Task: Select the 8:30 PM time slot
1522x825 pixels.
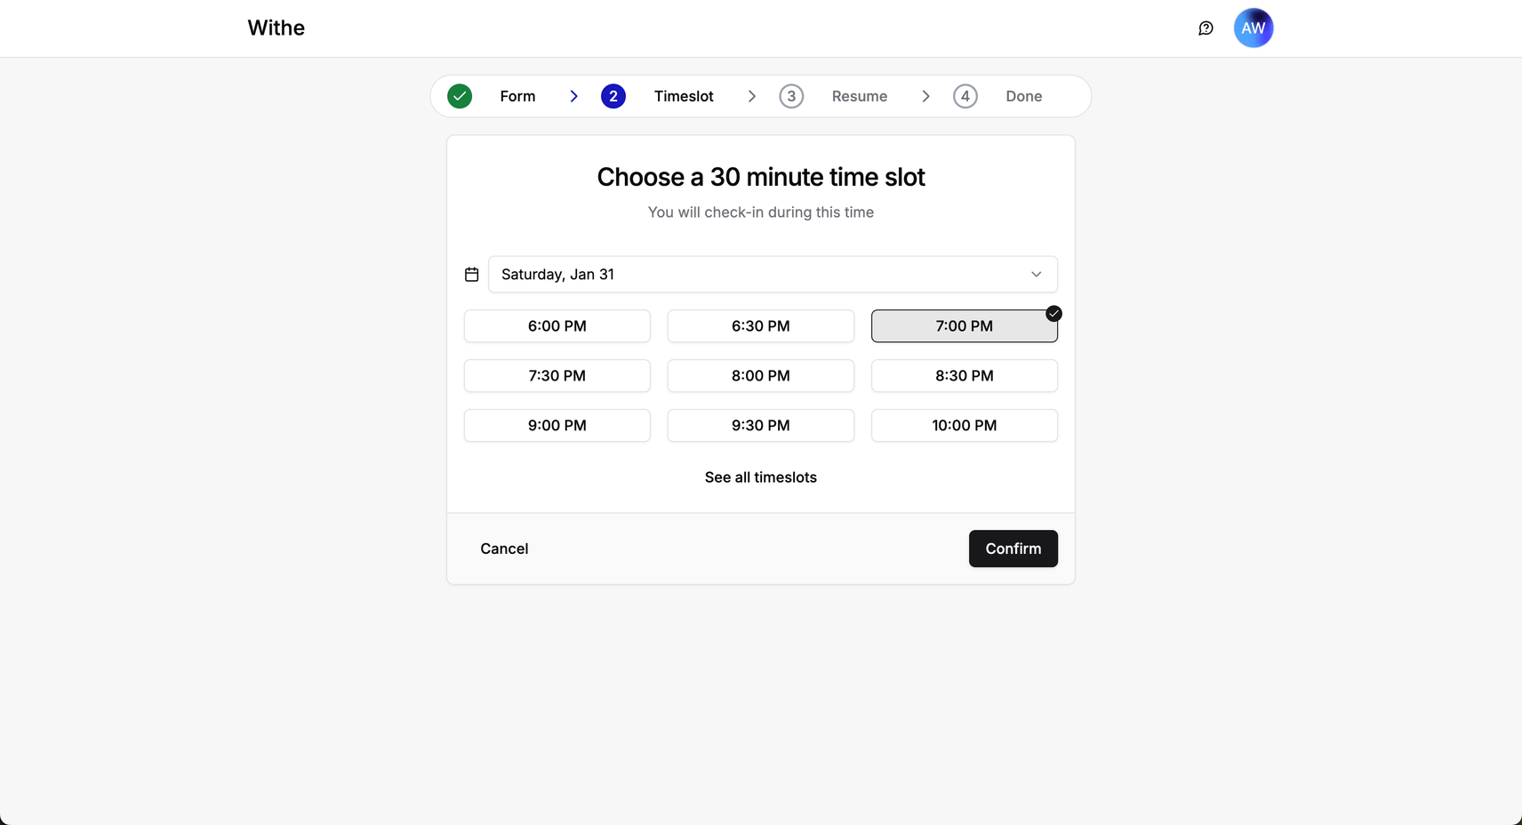Action: (x=965, y=376)
